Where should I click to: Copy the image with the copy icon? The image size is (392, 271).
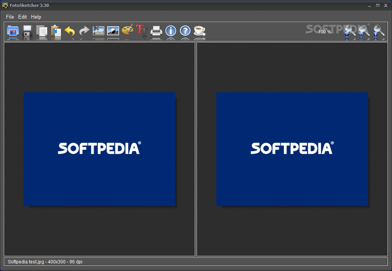[x=41, y=31]
